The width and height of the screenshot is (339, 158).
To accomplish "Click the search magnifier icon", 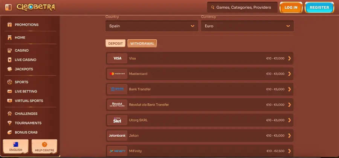I will (x=212, y=7).
